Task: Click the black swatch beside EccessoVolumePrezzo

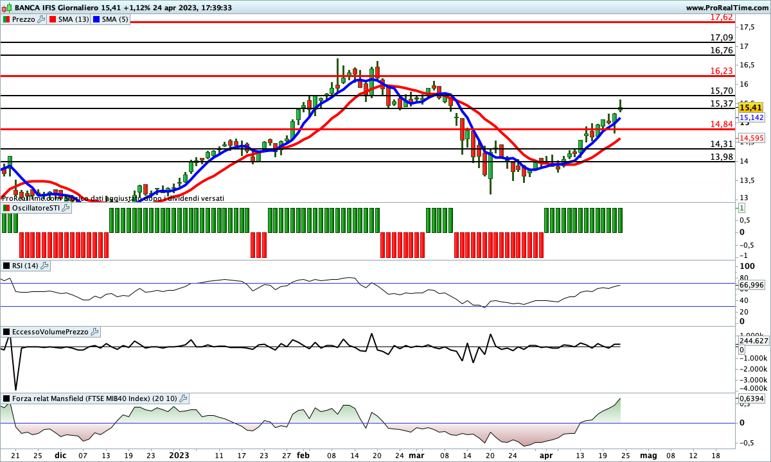Action: click(6, 332)
